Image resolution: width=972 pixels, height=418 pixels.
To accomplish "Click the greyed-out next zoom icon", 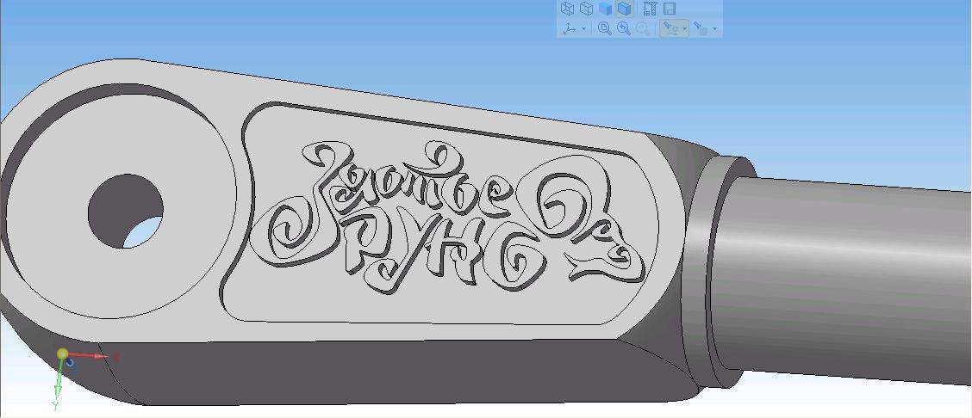I will coord(643,28).
